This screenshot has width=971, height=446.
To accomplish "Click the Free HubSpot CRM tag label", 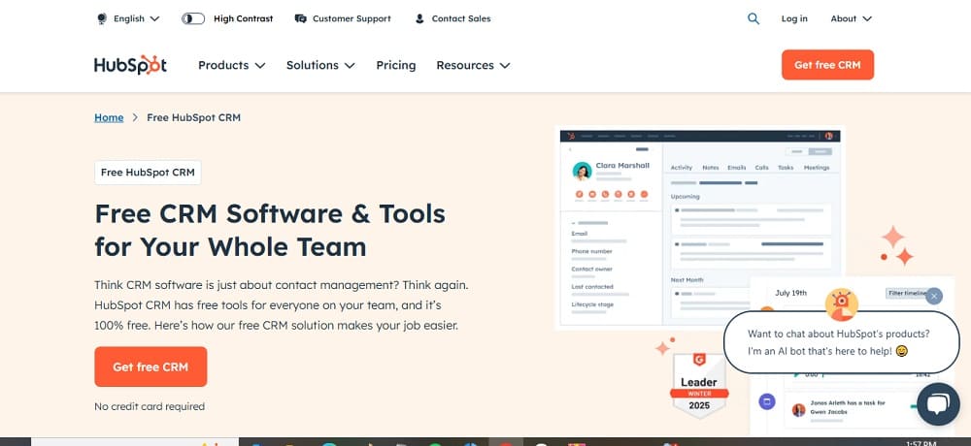I will pyautogui.click(x=148, y=173).
